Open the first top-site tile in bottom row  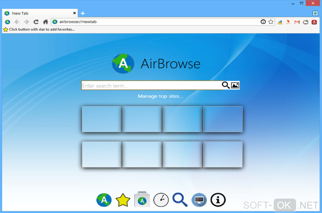102,154
